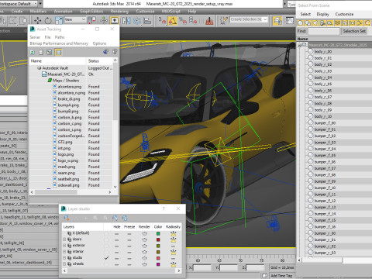Image resolution: width=372 pixels, height=279 pixels.
Task: Click the highlighted tree view icon in Asset Tracking
Action: coord(58,52)
